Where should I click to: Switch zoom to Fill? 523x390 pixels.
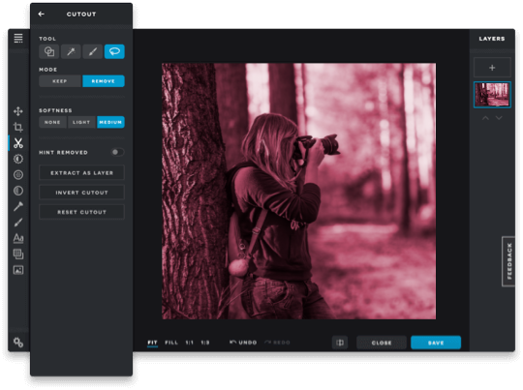[x=171, y=343]
